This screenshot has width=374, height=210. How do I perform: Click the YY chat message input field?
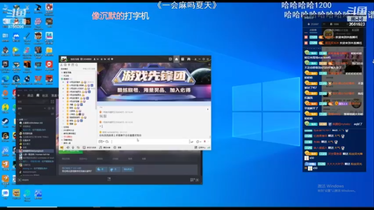pyautogui.click(x=150, y=141)
